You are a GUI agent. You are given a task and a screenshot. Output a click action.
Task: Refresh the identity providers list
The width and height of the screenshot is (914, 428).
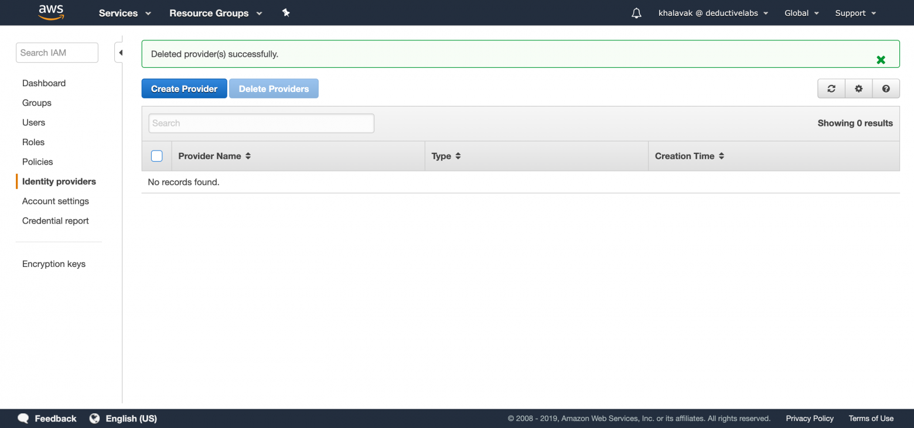831,88
